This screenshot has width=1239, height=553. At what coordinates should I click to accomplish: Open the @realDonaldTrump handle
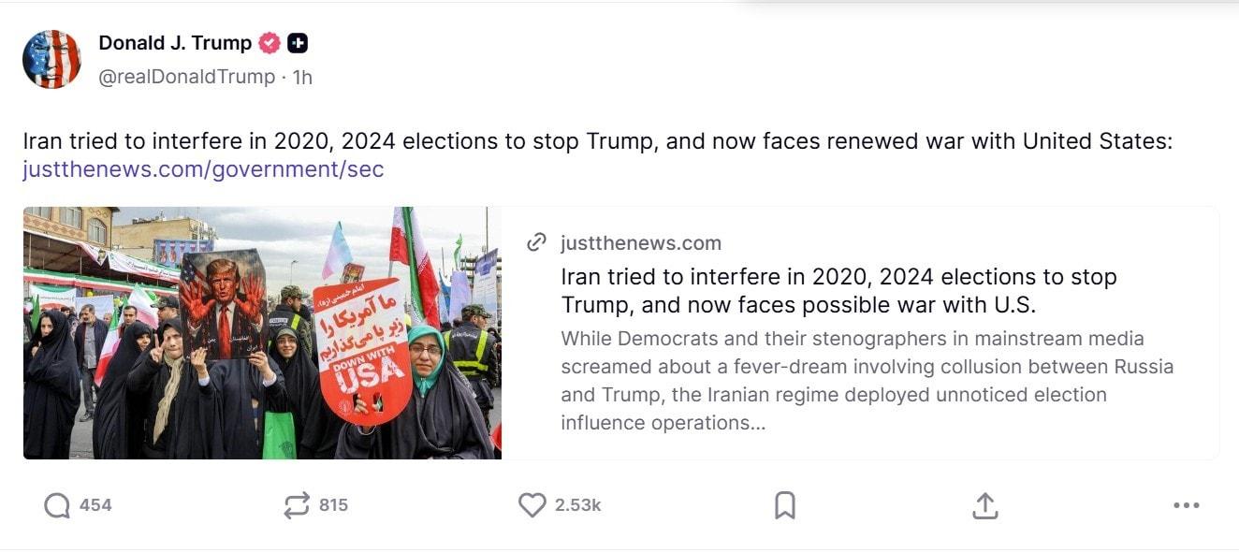tap(187, 77)
